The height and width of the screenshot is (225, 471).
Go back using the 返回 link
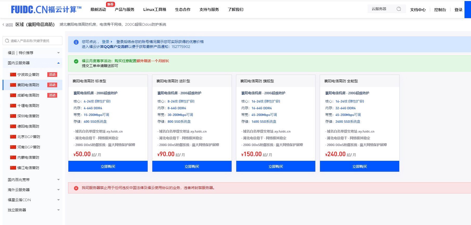(8, 25)
